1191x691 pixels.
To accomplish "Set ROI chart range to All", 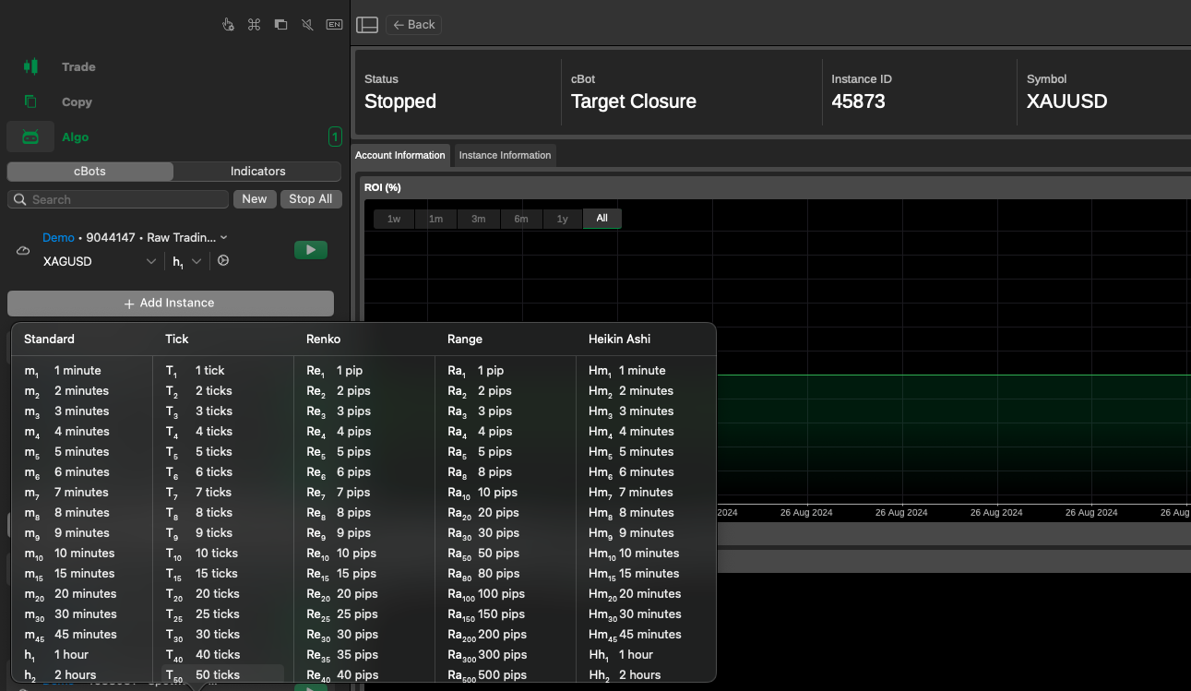I will [x=602, y=219].
